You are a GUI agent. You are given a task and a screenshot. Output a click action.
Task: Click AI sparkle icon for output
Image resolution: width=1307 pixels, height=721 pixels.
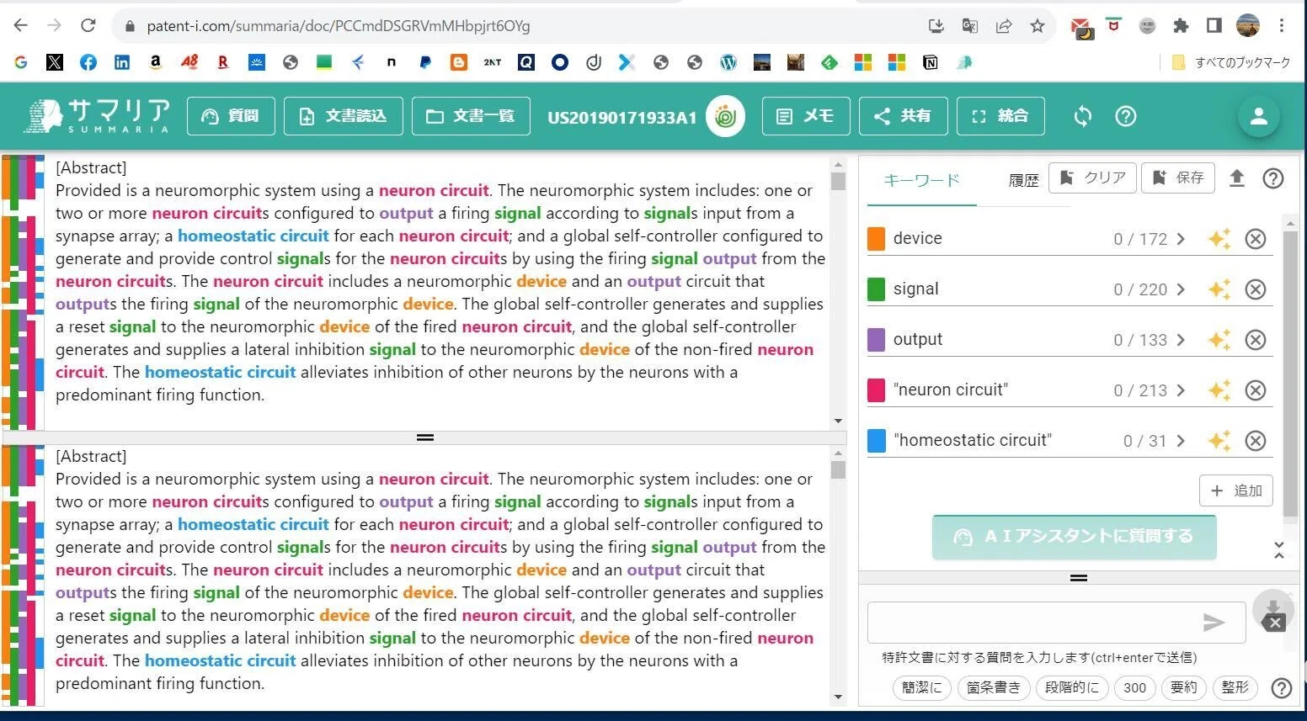[1219, 340]
